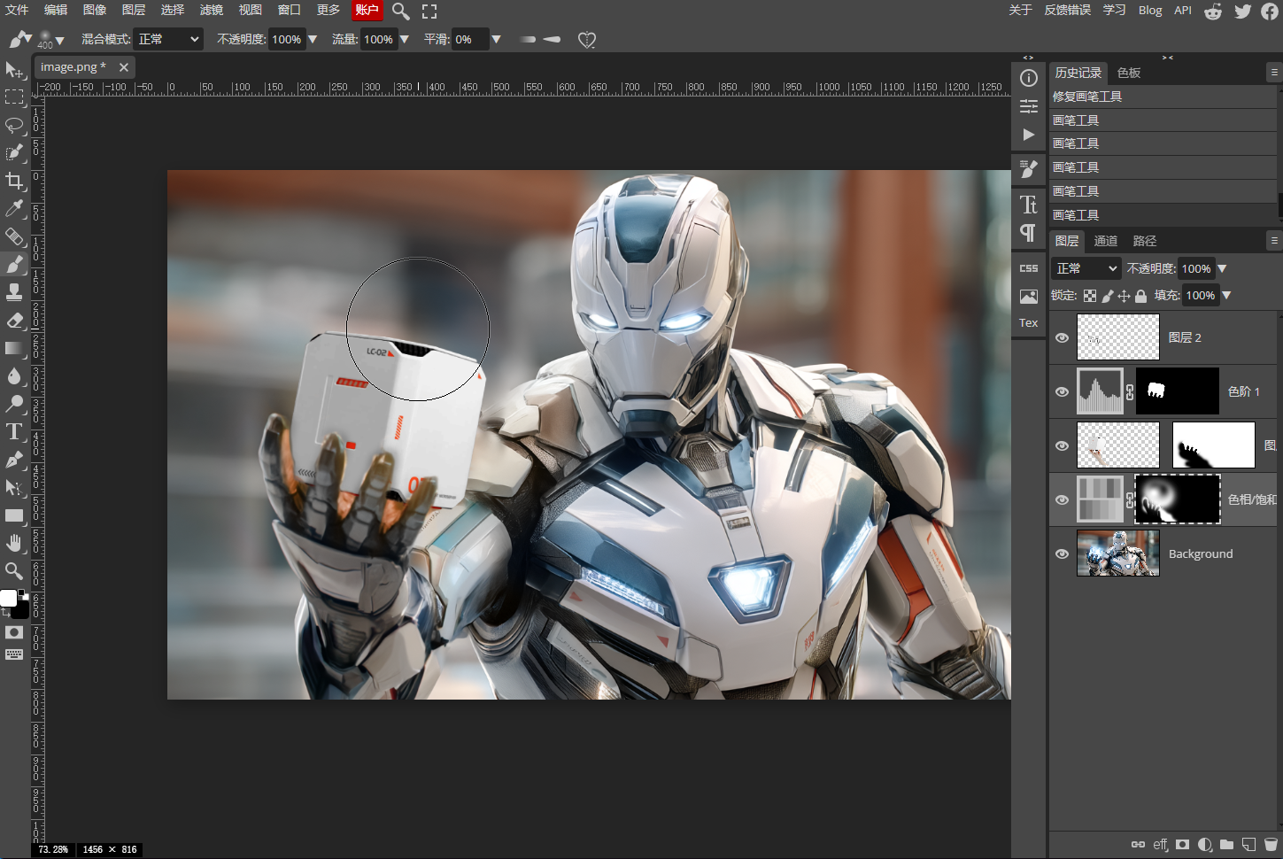This screenshot has height=859, width=1283.
Task: Select the Crop tool
Action: coord(14,181)
